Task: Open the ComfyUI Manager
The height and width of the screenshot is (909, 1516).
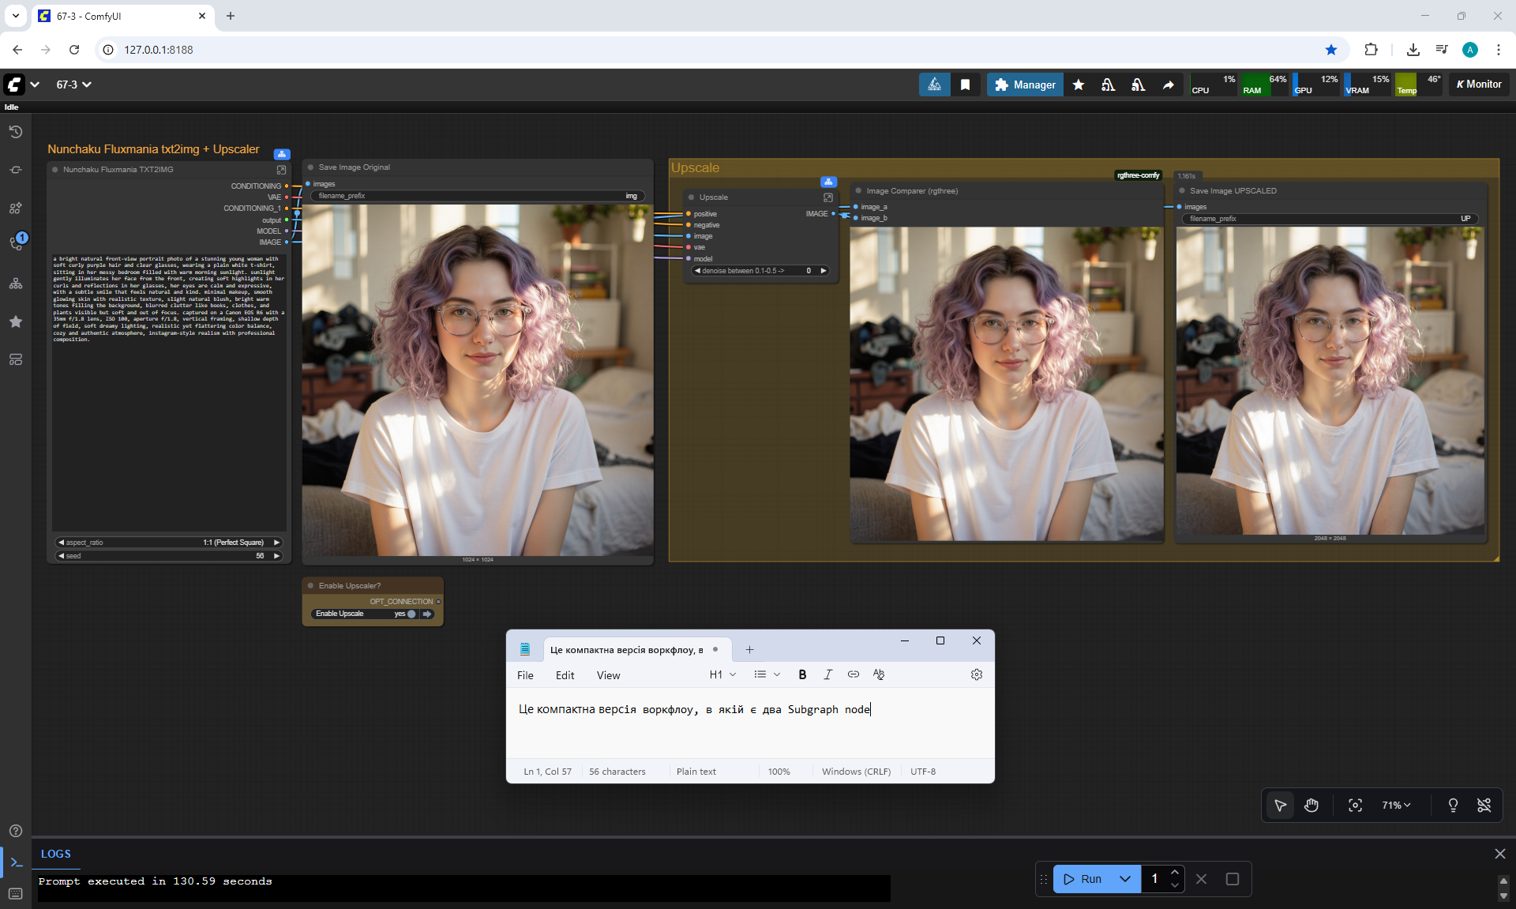Action: 1025,85
